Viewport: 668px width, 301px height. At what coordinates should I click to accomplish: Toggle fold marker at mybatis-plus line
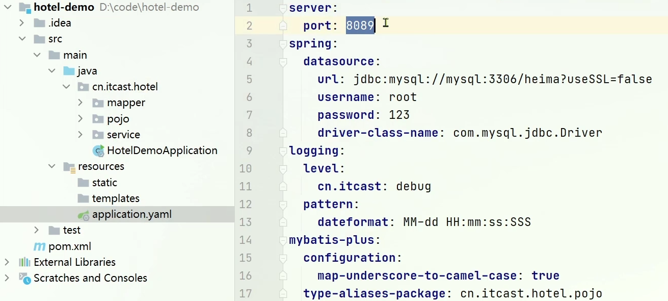click(283, 240)
